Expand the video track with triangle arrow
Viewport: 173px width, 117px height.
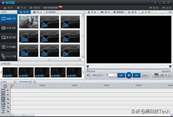click(8, 91)
